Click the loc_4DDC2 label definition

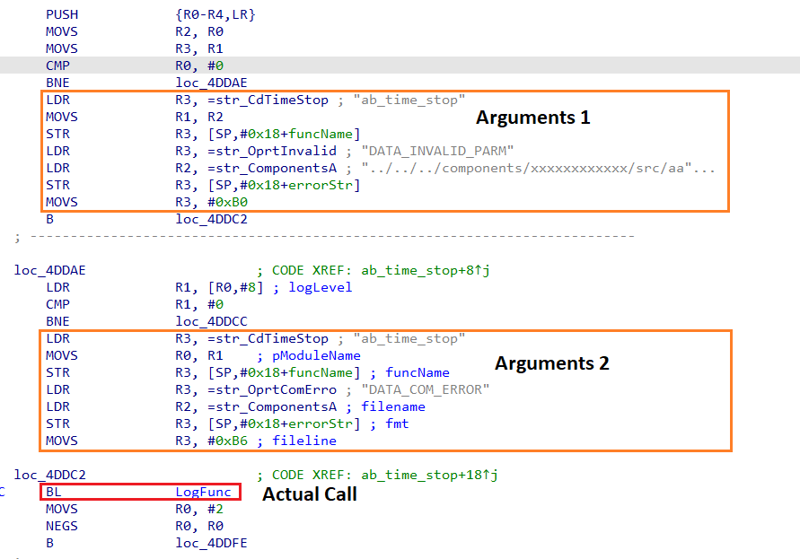(x=50, y=475)
